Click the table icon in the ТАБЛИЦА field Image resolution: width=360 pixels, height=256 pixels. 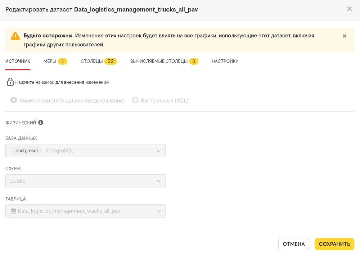point(13,211)
